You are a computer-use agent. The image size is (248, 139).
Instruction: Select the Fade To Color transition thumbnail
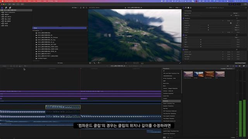pyautogui.click(x=209, y=74)
